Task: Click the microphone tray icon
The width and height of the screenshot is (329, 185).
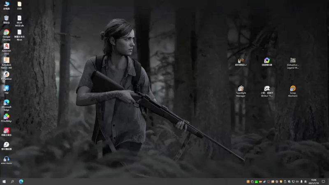Action: coord(301,182)
